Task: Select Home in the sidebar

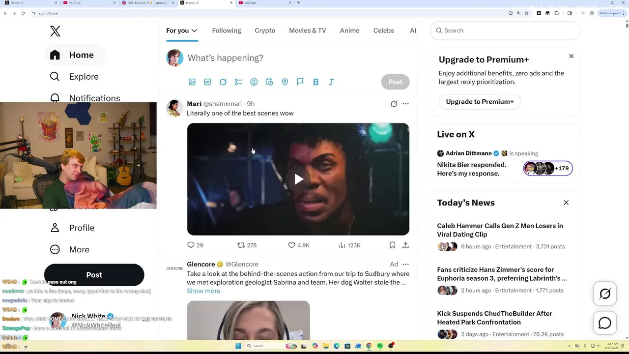Action: 75,55
